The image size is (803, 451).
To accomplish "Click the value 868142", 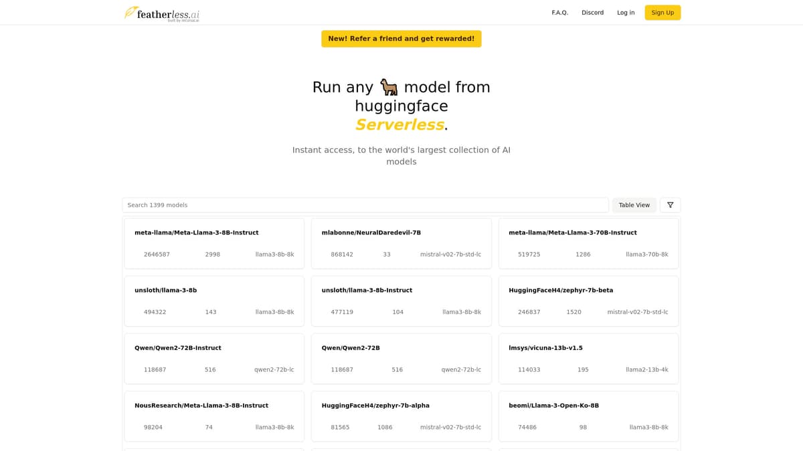I will coord(342,255).
